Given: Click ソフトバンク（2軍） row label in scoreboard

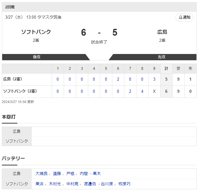Looking at the screenshot, I should tap(20, 91).
